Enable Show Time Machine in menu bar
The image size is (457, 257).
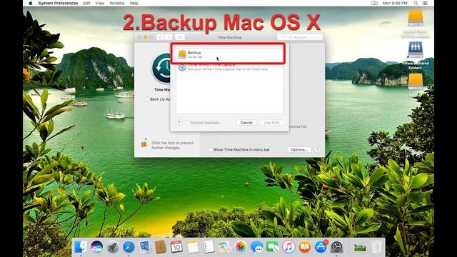pos(211,150)
